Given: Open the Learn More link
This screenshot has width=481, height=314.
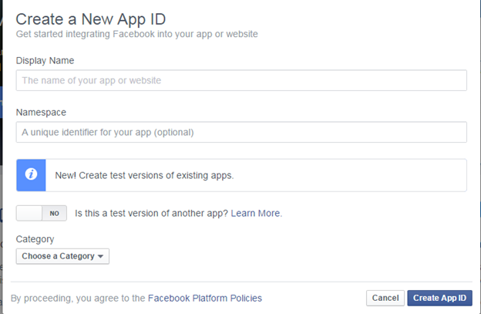Looking at the screenshot, I should tap(255, 213).
